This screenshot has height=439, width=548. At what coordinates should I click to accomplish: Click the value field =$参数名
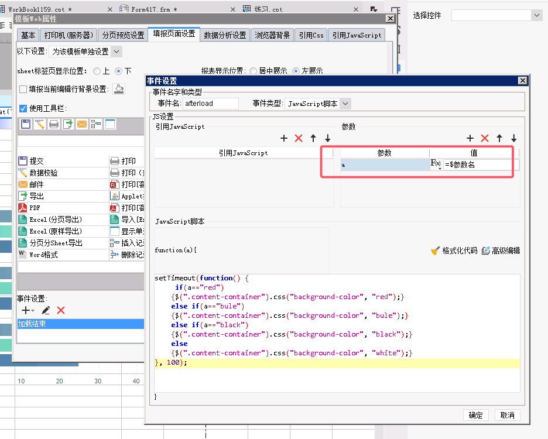coord(481,164)
